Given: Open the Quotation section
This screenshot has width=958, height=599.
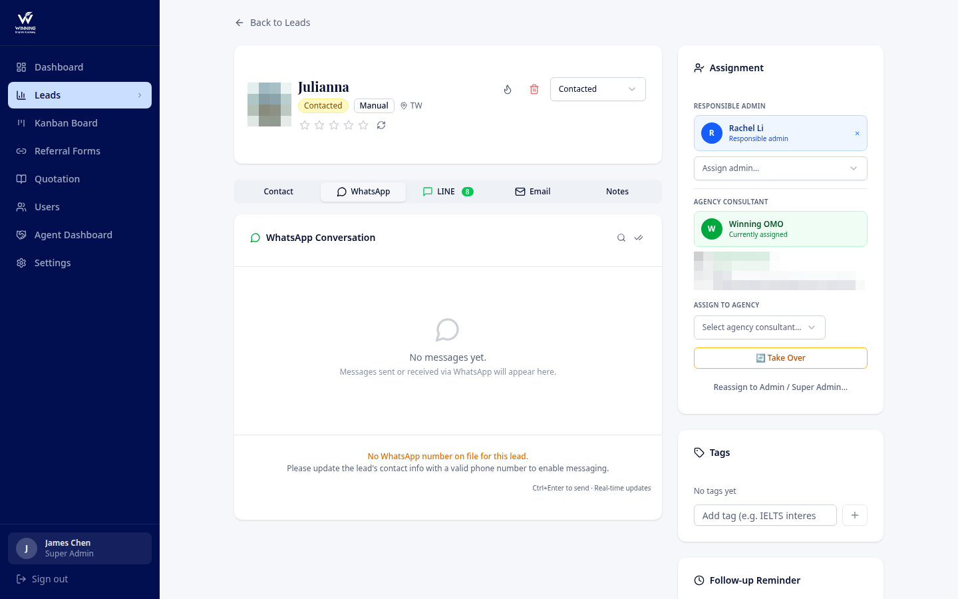Looking at the screenshot, I should pos(80,179).
